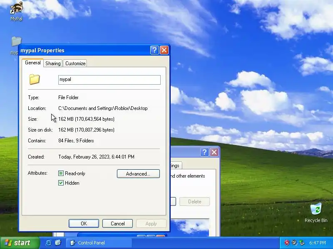Image resolution: width=333 pixels, height=249 pixels.
Task: Click the folder icon in the General tab
Action: pyautogui.click(x=35, y=79)
